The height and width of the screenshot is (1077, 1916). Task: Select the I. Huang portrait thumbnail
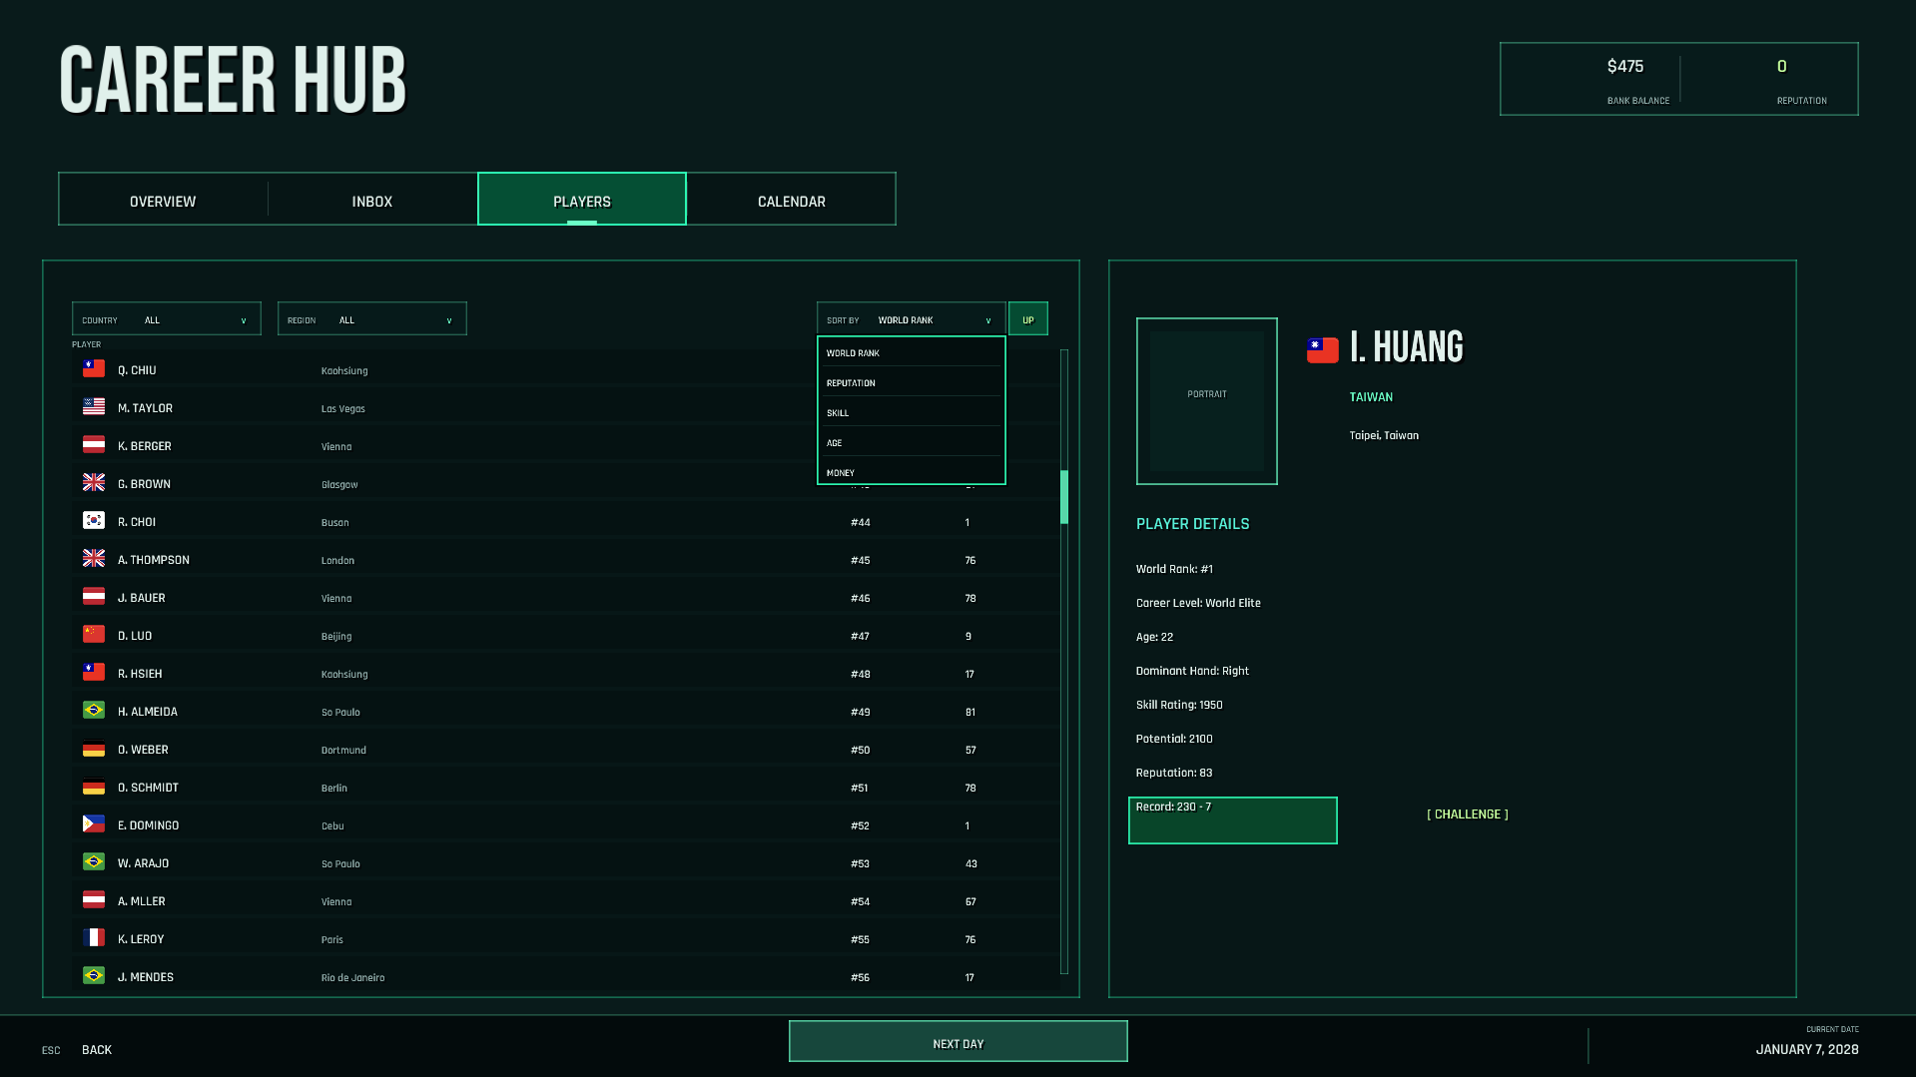1207,401
